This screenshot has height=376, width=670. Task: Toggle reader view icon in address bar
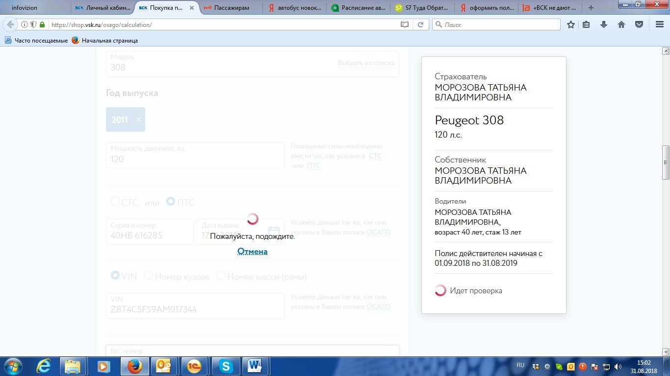click(x=405, y=24)
